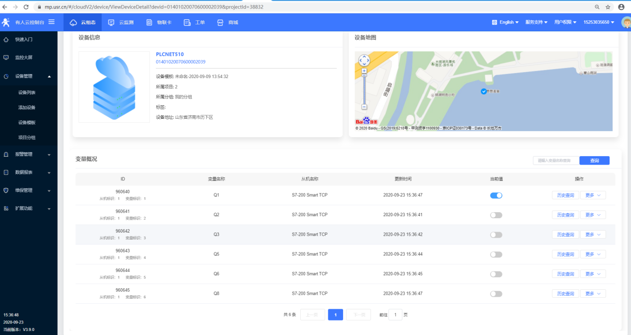Toggle the Q8 variable switch on

click(x=496, y=294)
